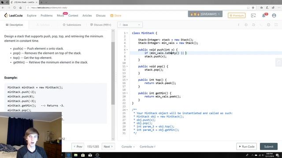Toggle fullscreen editor mode icon
The image size is (282, 158).
click(x=276, y=25)
